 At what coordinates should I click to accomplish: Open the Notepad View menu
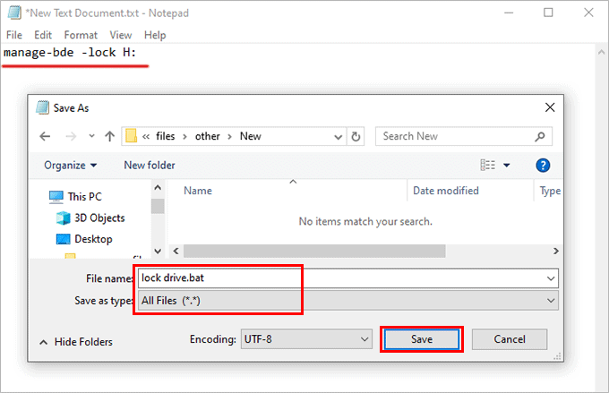121,35
